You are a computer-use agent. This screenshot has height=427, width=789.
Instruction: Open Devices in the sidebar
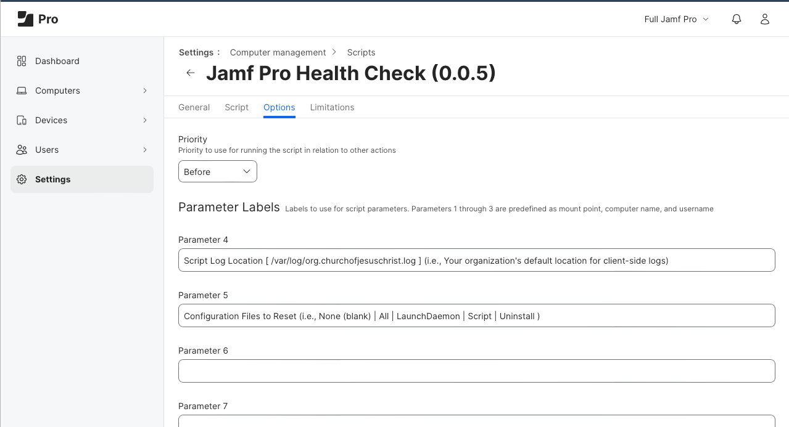tap(82, 120)
